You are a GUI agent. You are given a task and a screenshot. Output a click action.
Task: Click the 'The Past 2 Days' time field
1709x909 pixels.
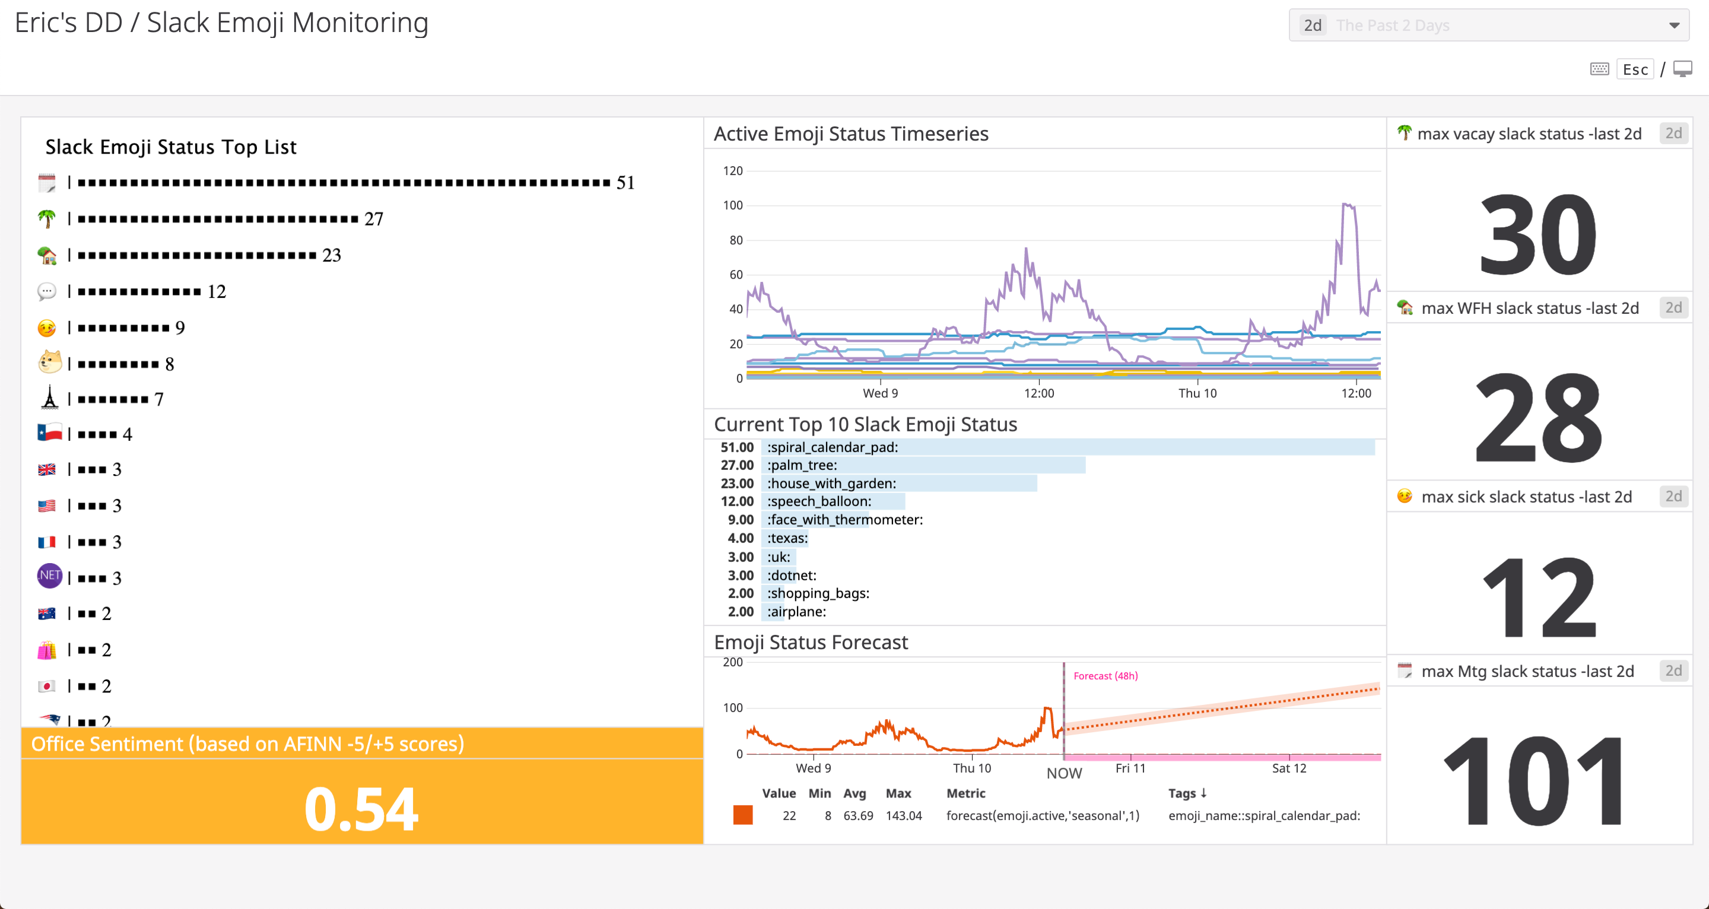[x=1489, y=25]
